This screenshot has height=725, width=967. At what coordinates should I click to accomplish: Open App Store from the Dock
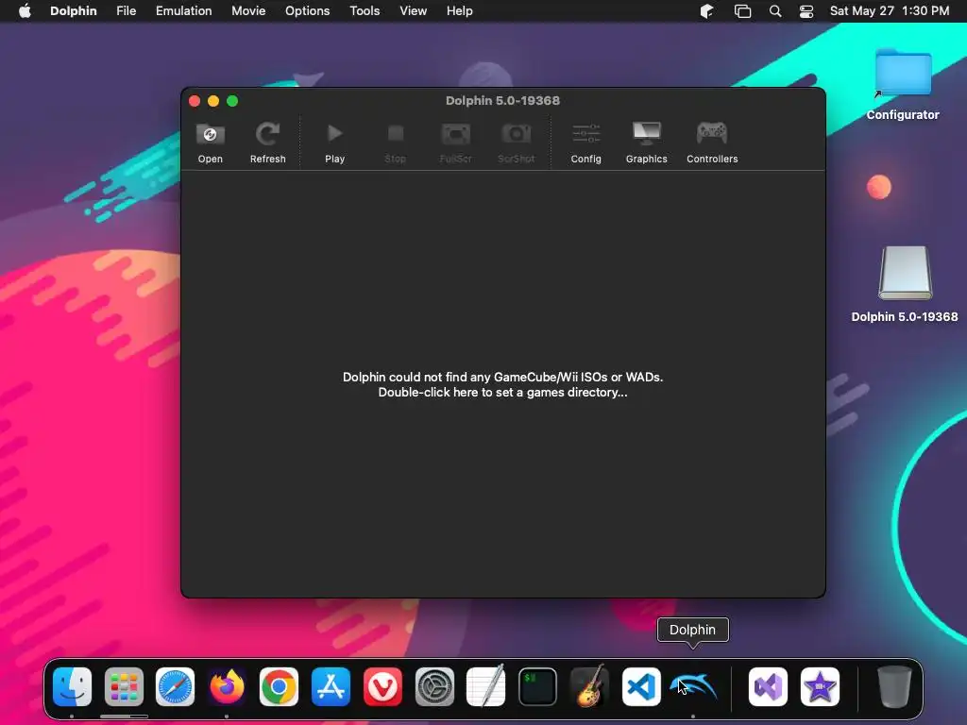(331, 686)
